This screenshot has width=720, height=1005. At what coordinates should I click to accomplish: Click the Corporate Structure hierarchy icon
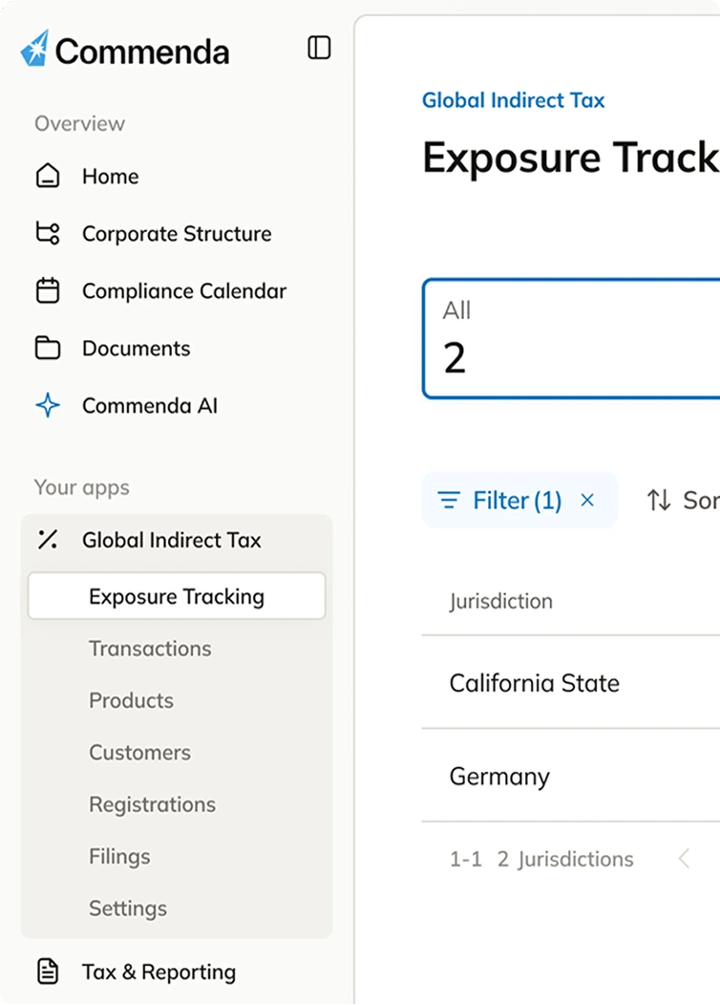(x=48, y=234)
